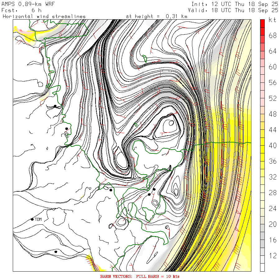This screenshot has width=280, height=280.
Task: Click the "at height = 0.31 km" label
Action: click(156, 16)
